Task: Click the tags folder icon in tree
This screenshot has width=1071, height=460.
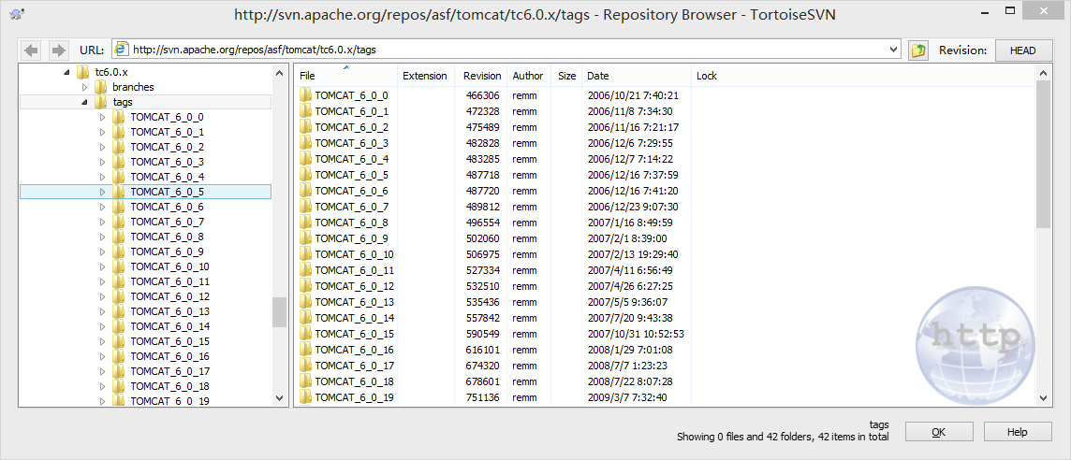Action: [100, 102]
